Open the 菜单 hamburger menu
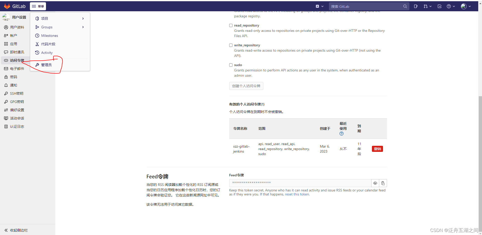This screenshot has width=482, height=235. (x=38, y=6)
